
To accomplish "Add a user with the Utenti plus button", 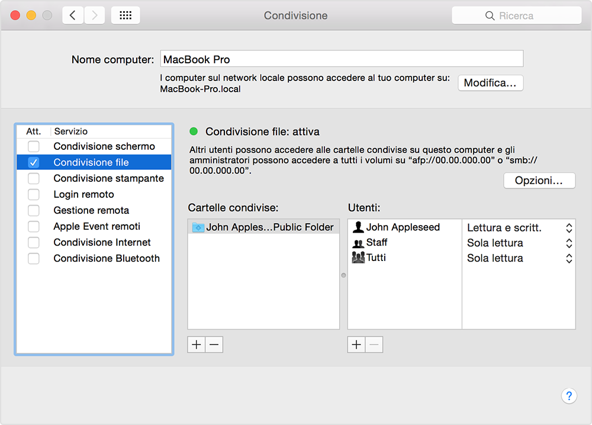I will [356, 344].
